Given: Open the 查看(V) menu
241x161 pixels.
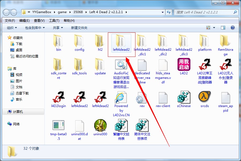Looking at the screenshot, I should pos(39,21).
